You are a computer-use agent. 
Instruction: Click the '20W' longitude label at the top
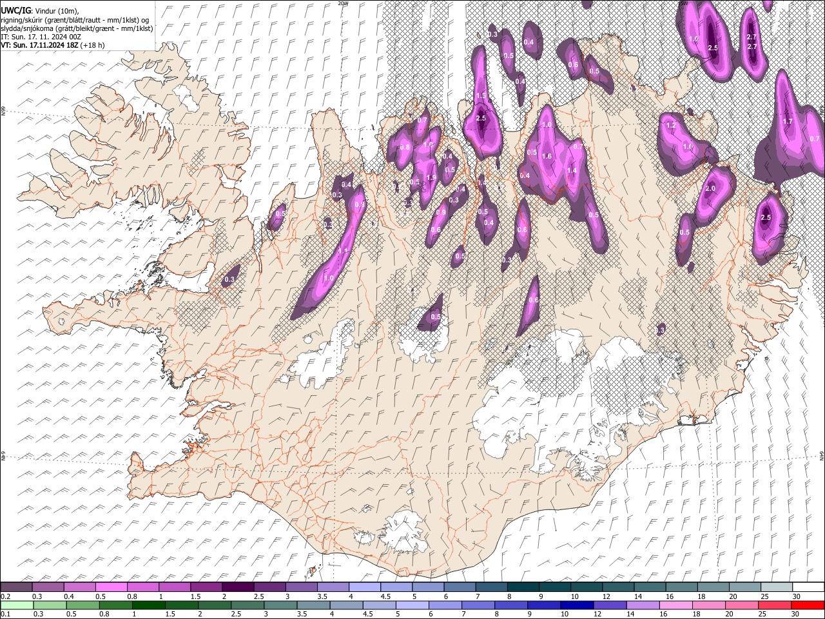click(x=342, y=3)
